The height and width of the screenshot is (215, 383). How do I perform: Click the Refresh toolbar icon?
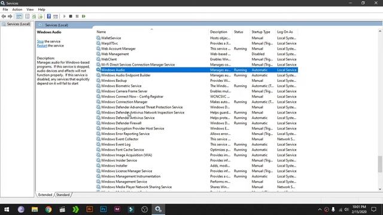[34, 16]
